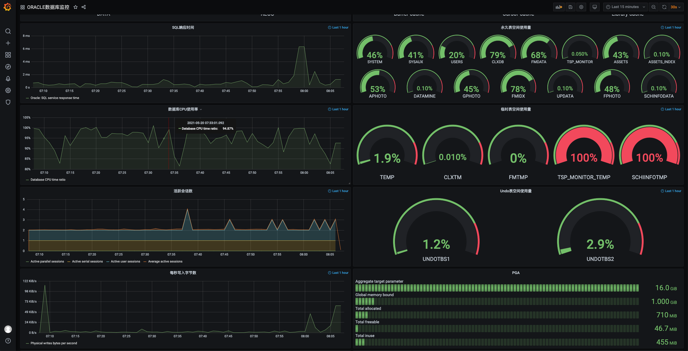This screenshot has width=688, height=351.
Task: Toggle the Active user sessions legend series
Action: coord(125,261)
